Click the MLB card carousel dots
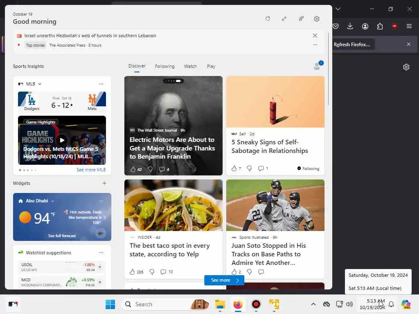419x314 pixels. point(27,170)
